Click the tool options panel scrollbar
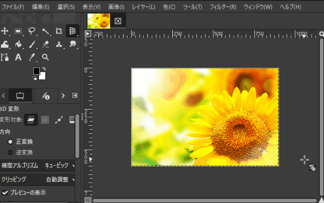 (x=77, y=136)
